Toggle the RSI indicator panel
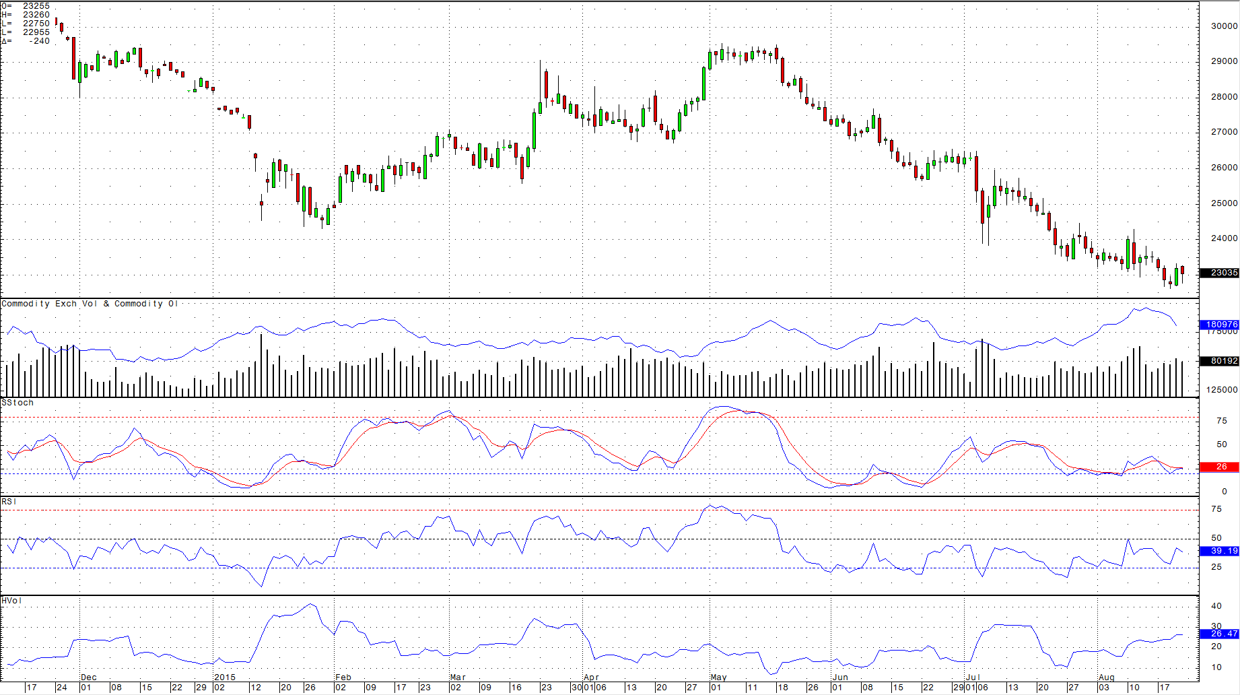 click(7, 501)
